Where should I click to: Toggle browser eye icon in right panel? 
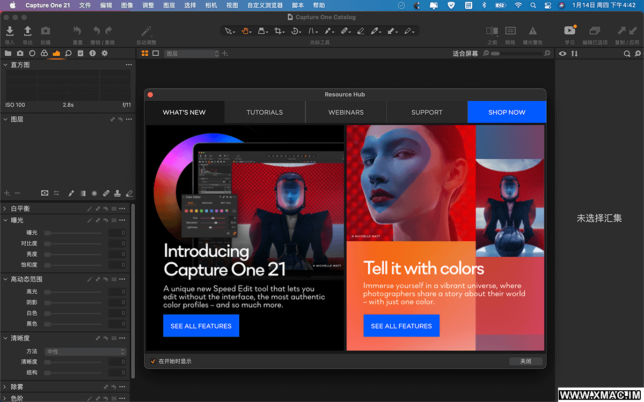pyautogui.click(x=562, y=54)
